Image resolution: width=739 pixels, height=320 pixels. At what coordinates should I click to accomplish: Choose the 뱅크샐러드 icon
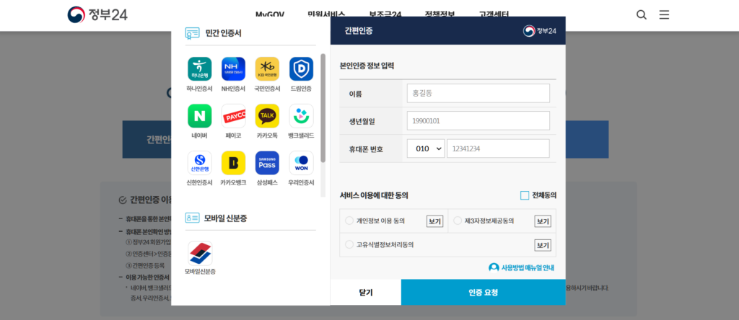click(301, 116)
